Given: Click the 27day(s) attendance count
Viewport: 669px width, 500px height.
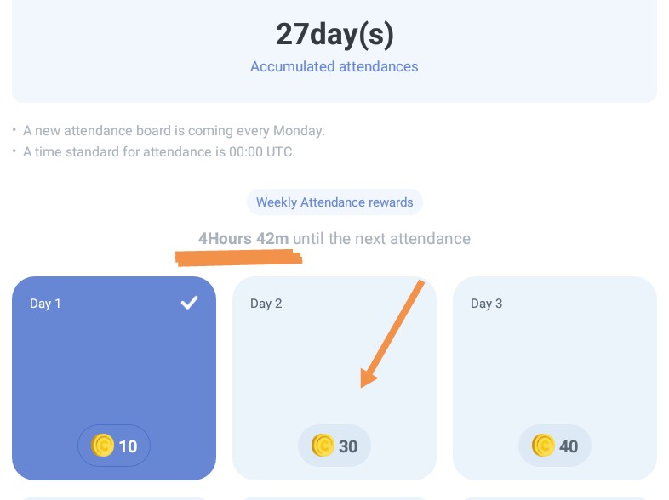Looking at the screenshot, I should (x=334, y=34).
